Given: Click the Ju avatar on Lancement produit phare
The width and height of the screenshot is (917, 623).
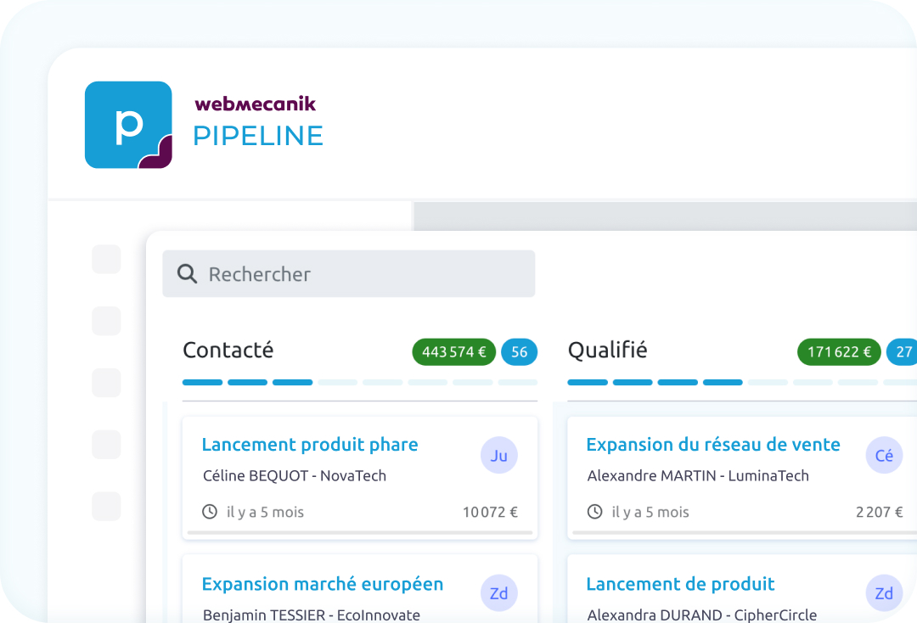Looking at the screenshot, I should (x=499, y=456).
